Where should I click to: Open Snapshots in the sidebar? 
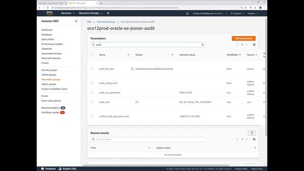47,49
